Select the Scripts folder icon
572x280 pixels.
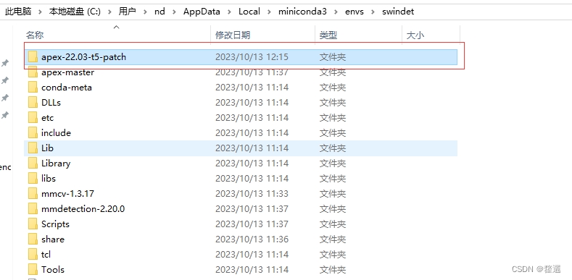click(x=33, y=224)
